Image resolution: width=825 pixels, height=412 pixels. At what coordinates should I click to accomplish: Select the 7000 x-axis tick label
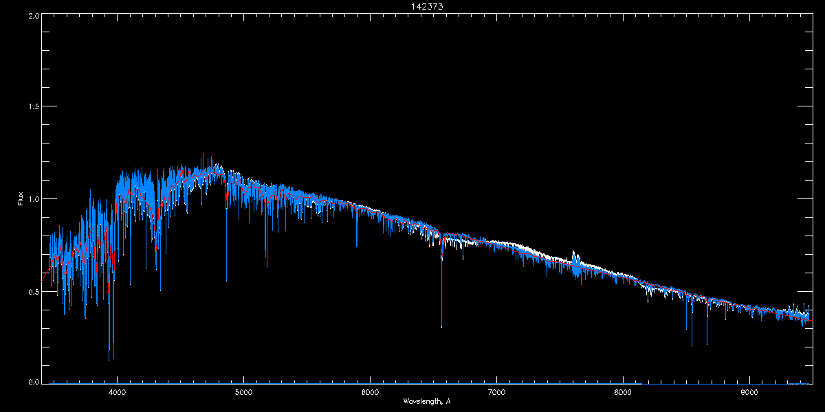(x=496, y=393)
